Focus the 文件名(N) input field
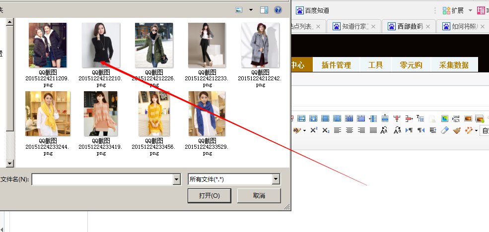 pyautogui.click(x=103, y=179)
